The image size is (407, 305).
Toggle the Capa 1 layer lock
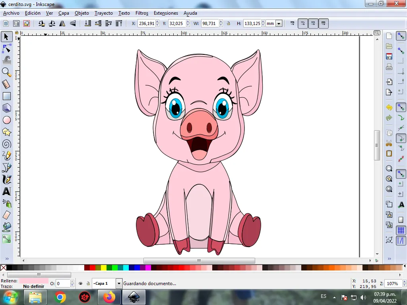pyautogui.click(x=88, y=284)
